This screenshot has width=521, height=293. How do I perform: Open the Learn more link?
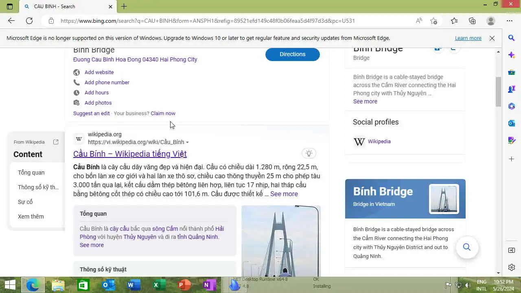click(468, 38)
